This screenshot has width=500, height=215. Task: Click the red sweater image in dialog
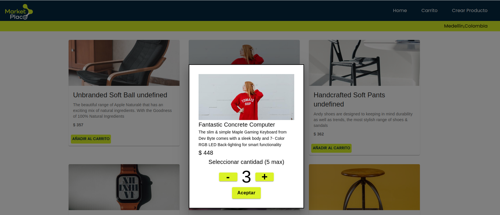click(246, 97)
